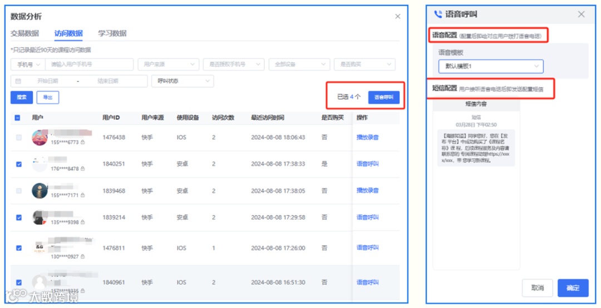Viewport: 601px width, 308px height.
Task: Open the 全部设备 device dropdown
Action: [299, 64]
